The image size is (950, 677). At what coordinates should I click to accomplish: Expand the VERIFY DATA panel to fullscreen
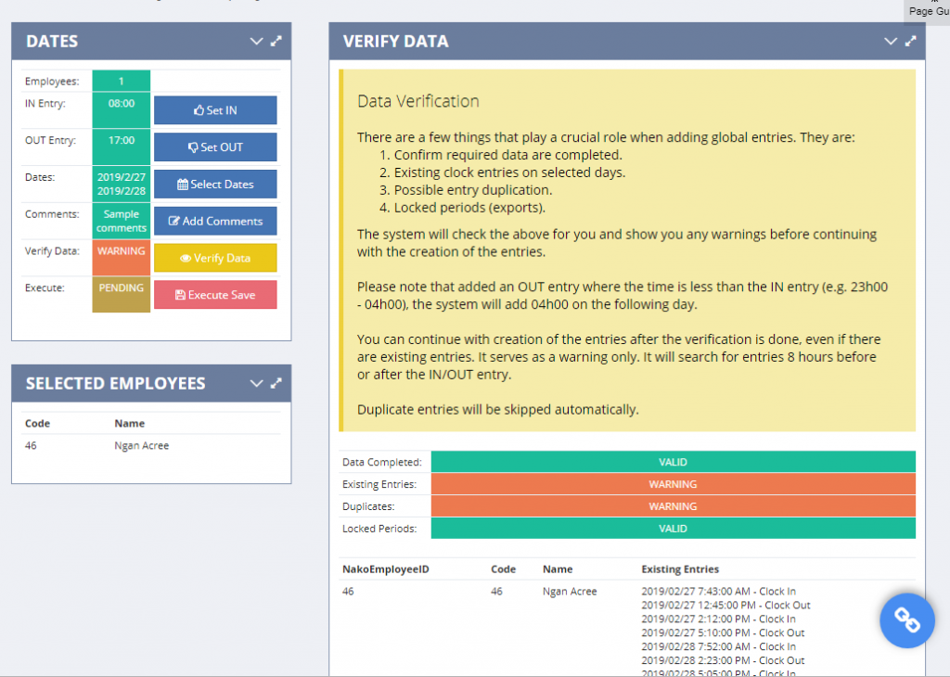point(910,41)
